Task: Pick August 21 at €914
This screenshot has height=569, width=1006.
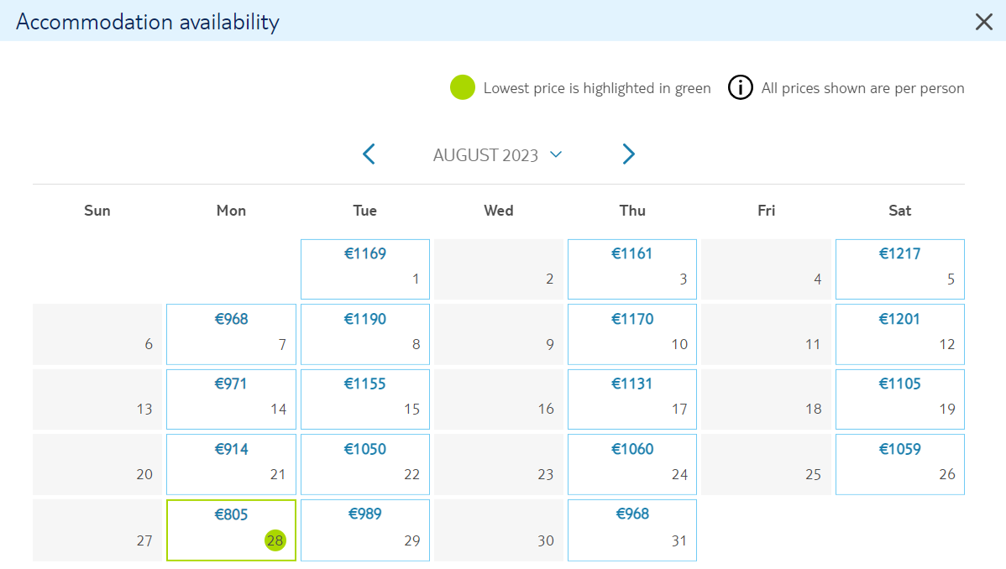Action: [231, 464]
